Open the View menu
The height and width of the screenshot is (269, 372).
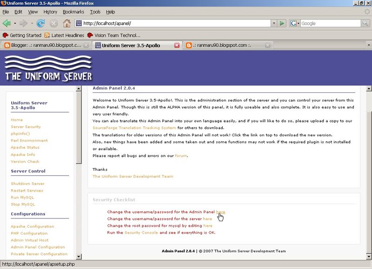coord(33,12)
